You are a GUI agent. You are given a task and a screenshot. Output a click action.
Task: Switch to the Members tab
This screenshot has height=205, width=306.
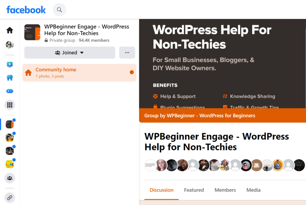pos(225,190)
